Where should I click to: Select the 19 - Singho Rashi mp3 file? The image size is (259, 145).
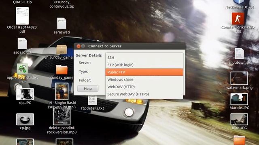(62, 91)
